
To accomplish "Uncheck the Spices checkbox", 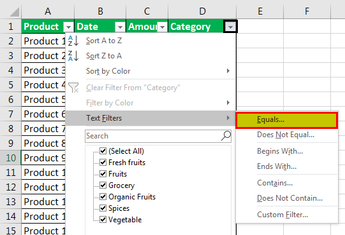I will 103,208.
